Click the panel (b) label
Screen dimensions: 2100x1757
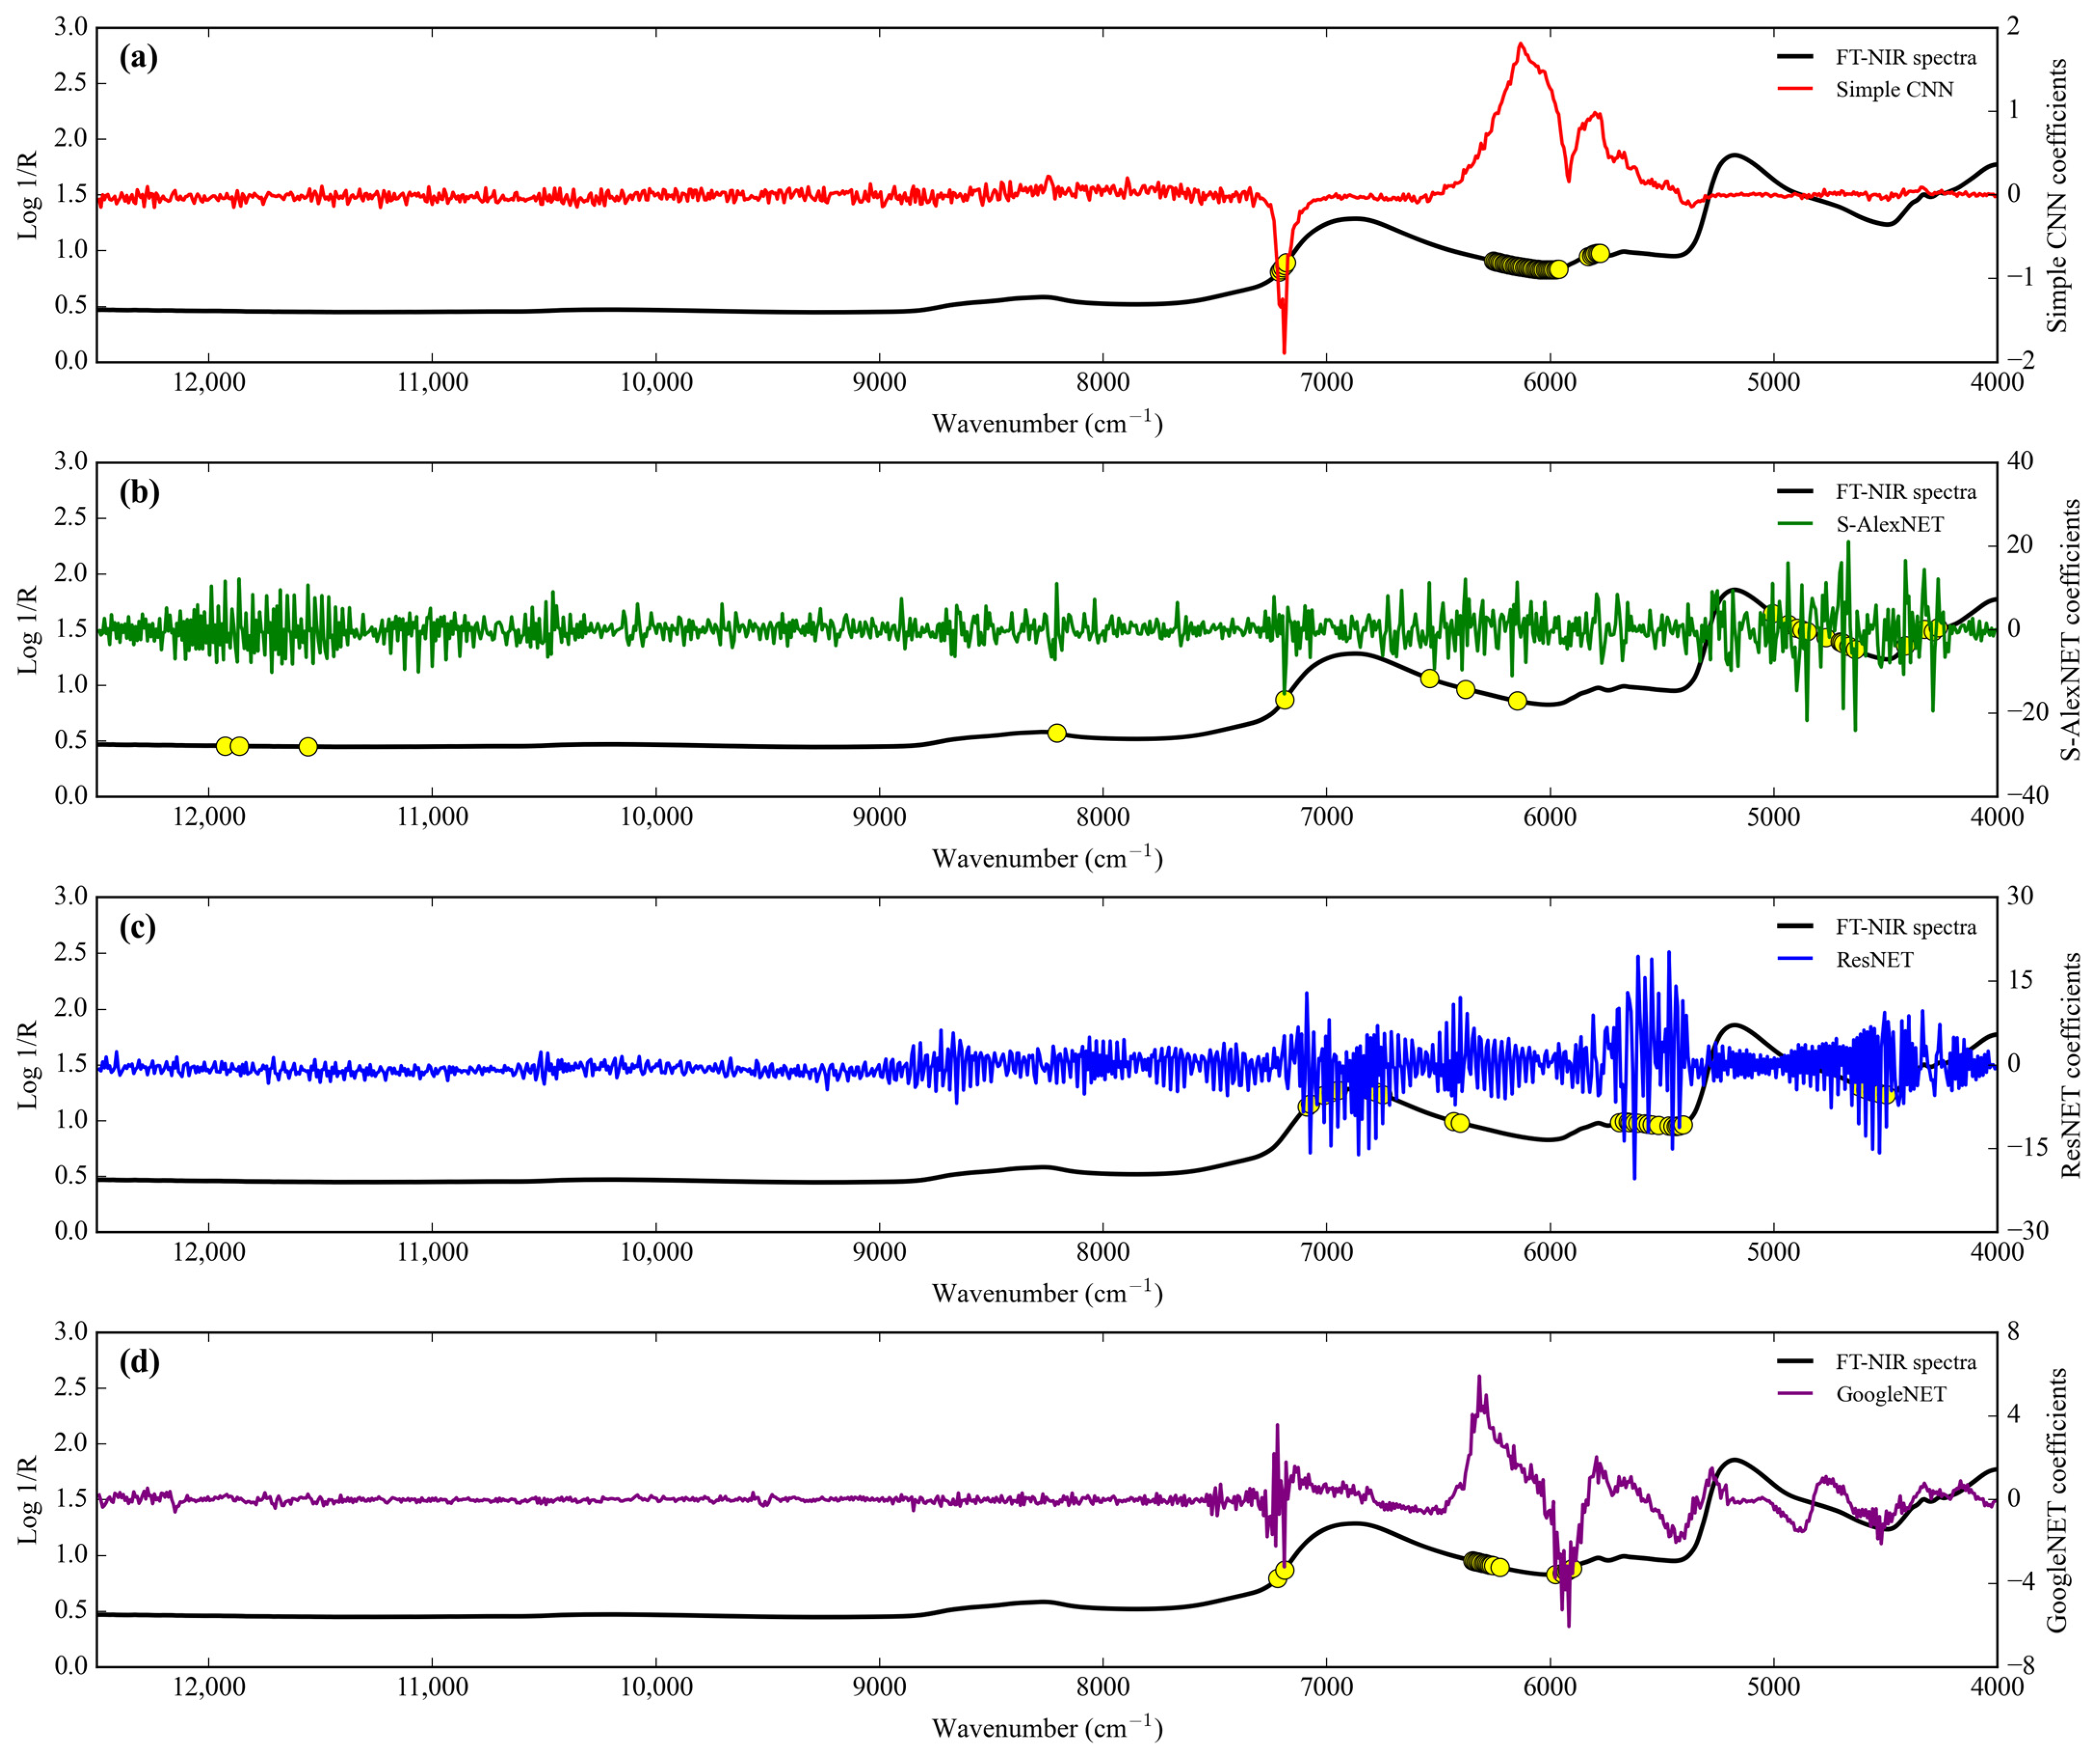pos(139,492)
